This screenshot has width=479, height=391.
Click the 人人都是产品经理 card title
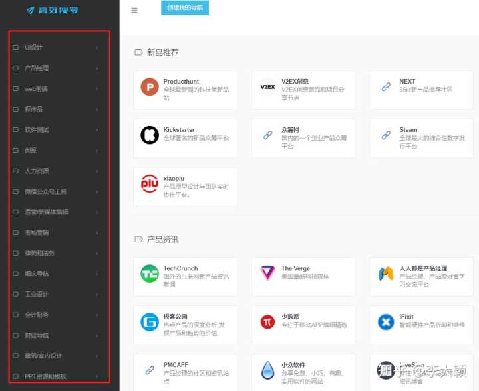[423, 268]
